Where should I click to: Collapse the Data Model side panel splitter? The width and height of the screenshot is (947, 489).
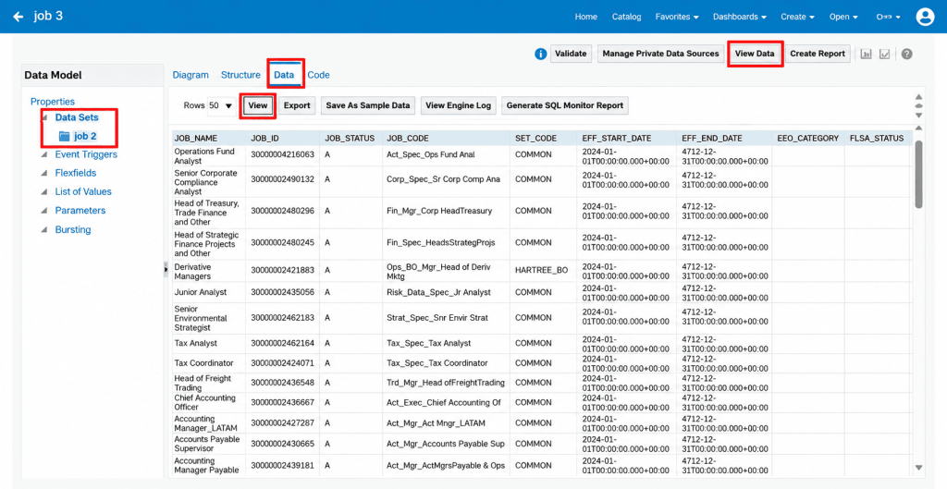click(166, 270)
